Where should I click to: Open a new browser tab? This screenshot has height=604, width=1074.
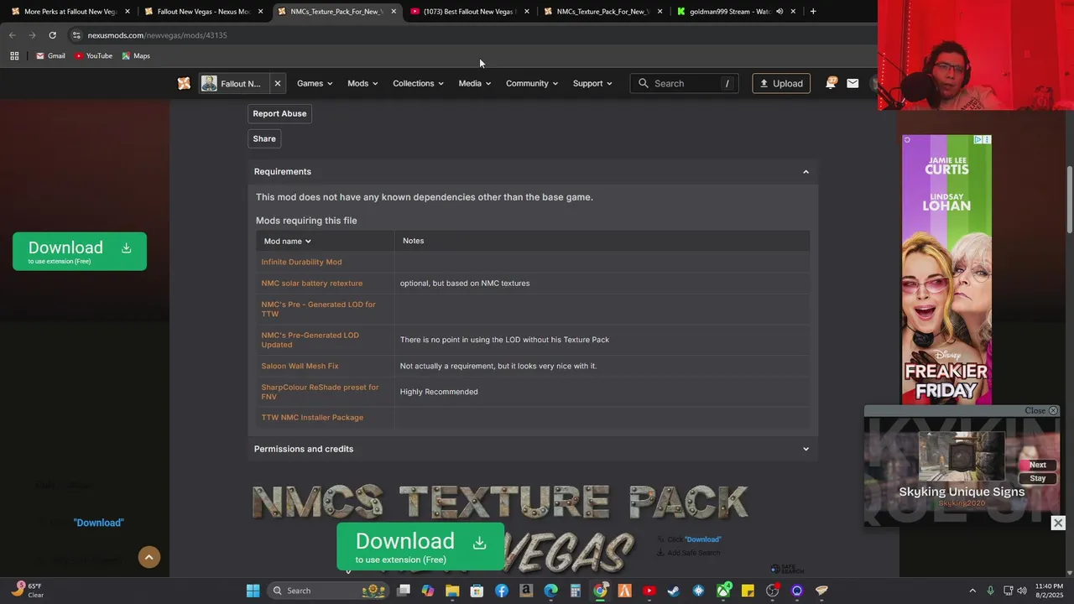(x=813, y=12)
